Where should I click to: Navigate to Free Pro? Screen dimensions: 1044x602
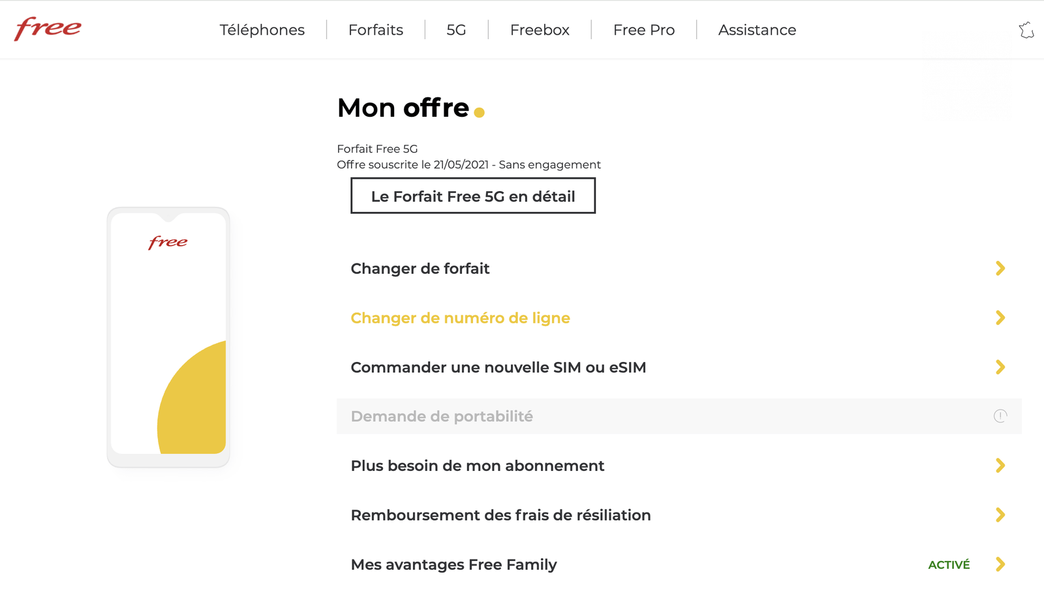[x=643, y=30]
